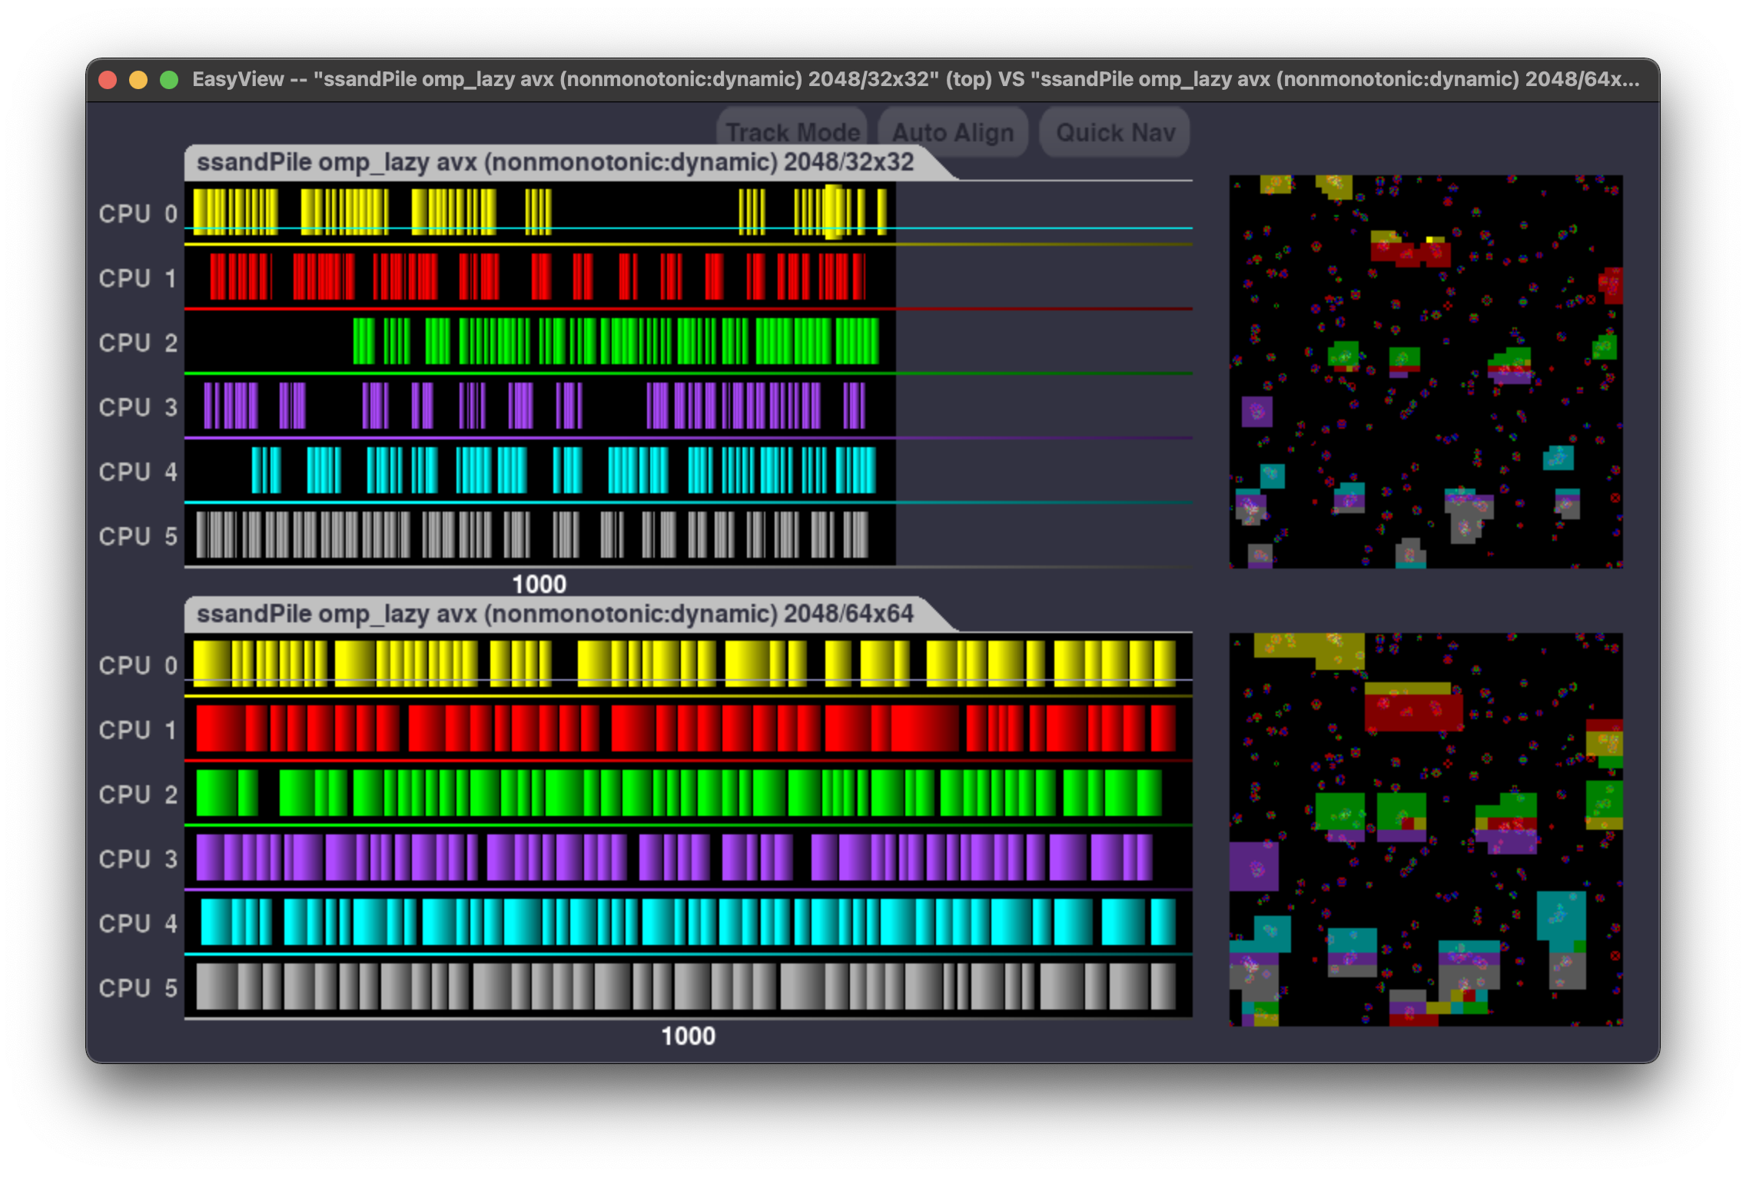This screenshot has height=1177, width=1746.
Task: Click the bottom trace tile map thumbnail
Action: 1426,830
